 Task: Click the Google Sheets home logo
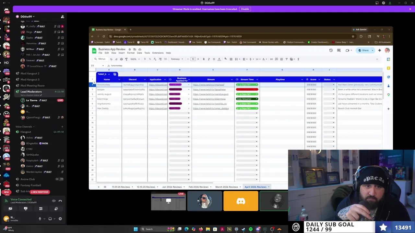click(94, 51)
